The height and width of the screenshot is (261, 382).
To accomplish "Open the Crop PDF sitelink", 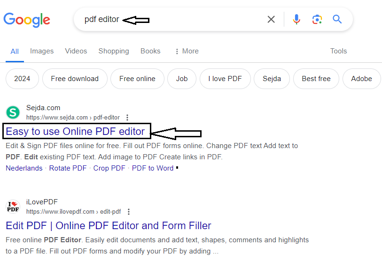I will [109, 168].
